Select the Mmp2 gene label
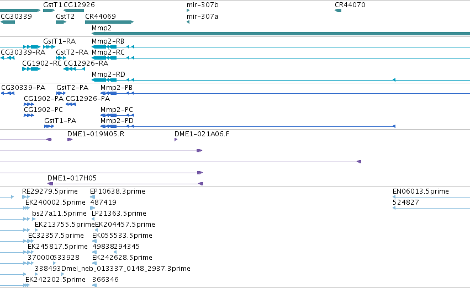 pyautogui.click(x=102, y=28)
